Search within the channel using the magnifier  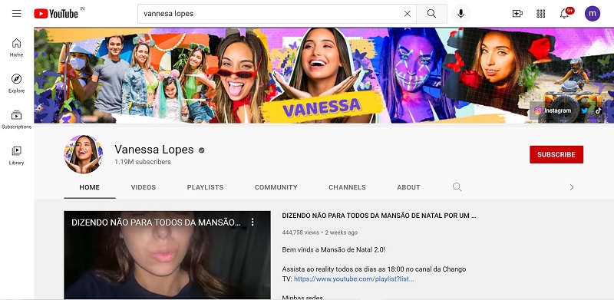pos(457,187)
